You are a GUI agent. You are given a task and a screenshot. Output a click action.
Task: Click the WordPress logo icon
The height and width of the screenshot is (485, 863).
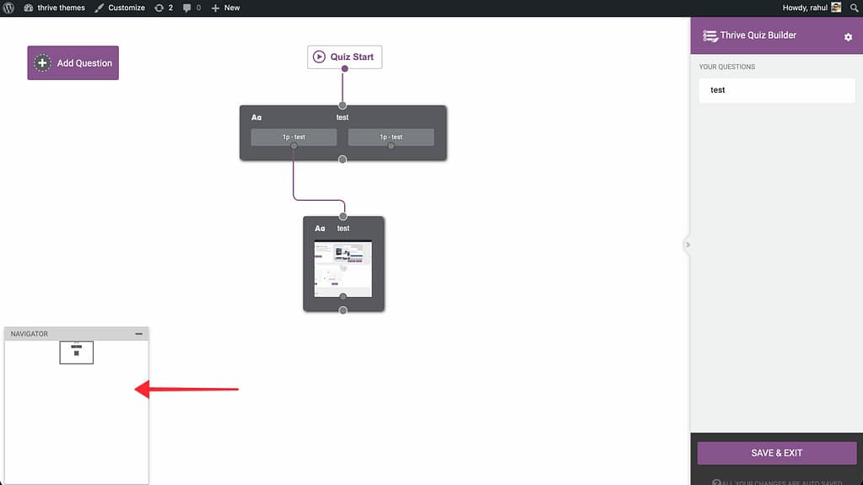click(8, 8)
